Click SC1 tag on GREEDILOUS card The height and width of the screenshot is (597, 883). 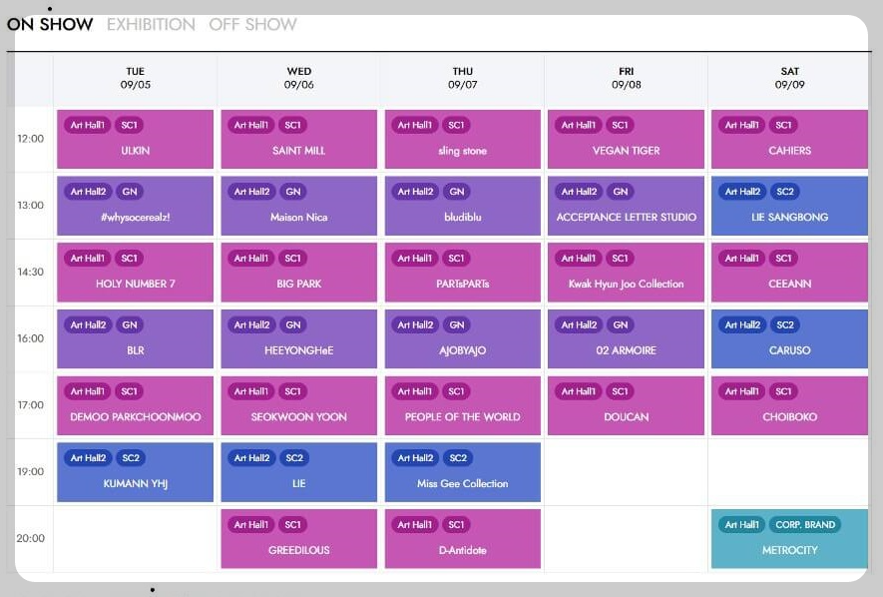point(292,525)
